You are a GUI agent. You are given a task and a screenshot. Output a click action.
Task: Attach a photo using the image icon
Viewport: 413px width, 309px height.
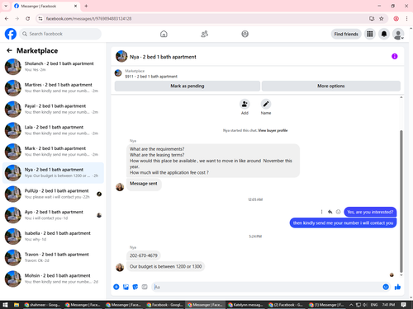point(126,287)
